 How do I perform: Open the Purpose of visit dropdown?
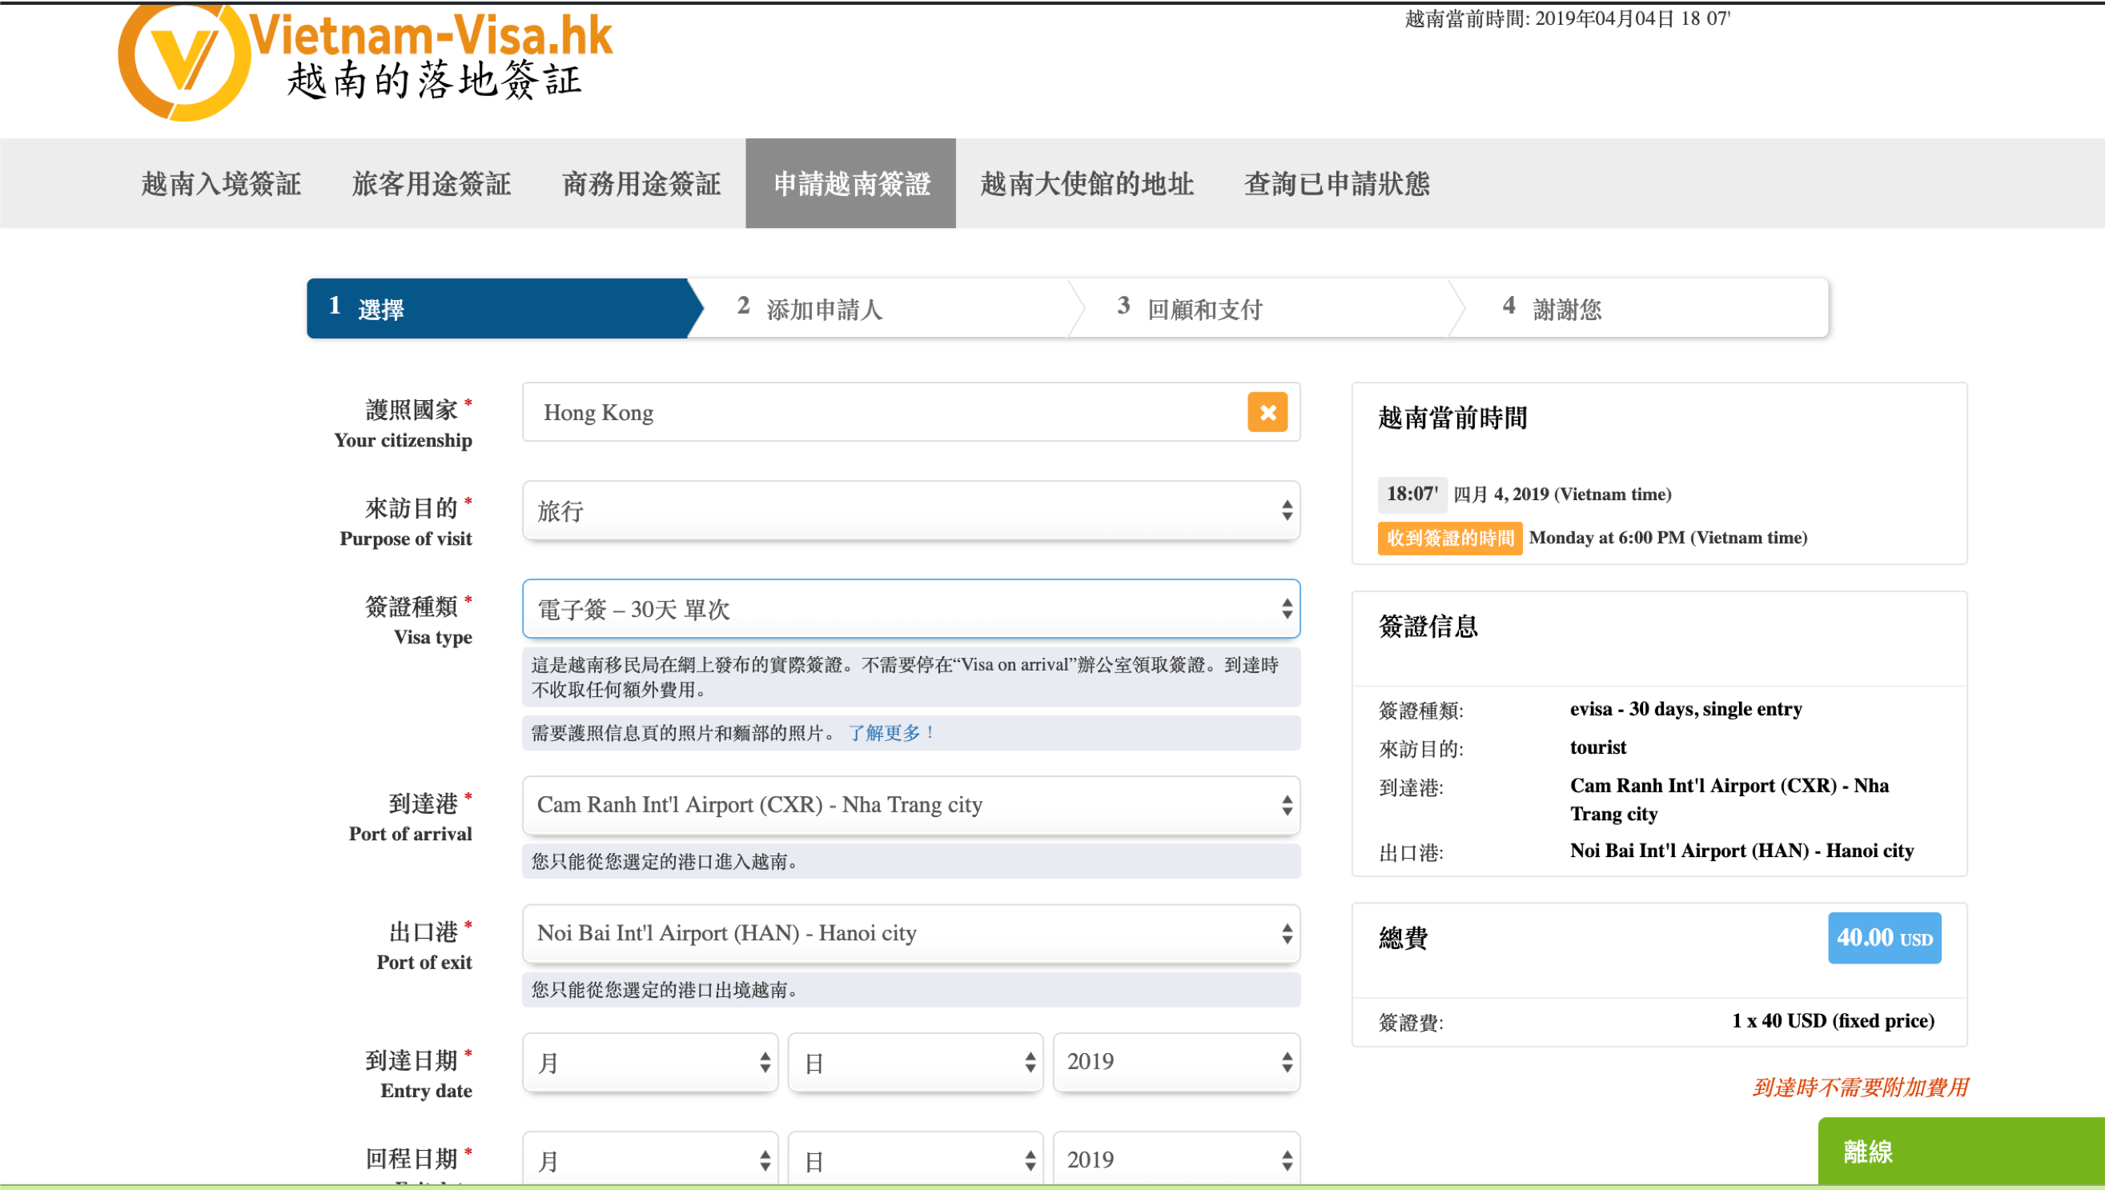(910, 511)
